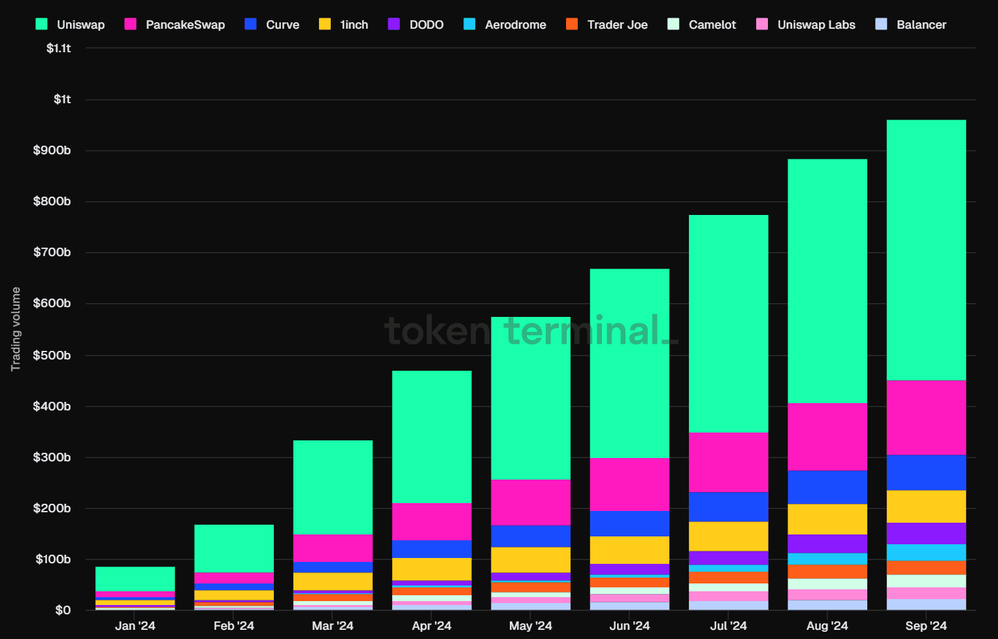This screenshot has height=639, width=998.
Task: Click the $100b y-axis value
Action: [x=53, y=559]
